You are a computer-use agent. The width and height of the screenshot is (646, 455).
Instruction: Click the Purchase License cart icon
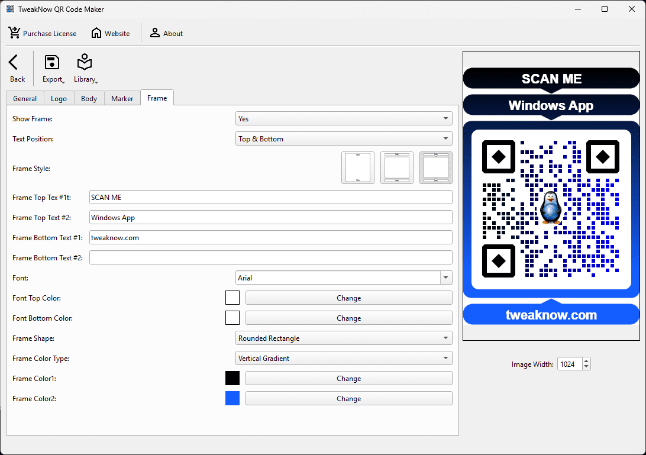click(14, 33)
